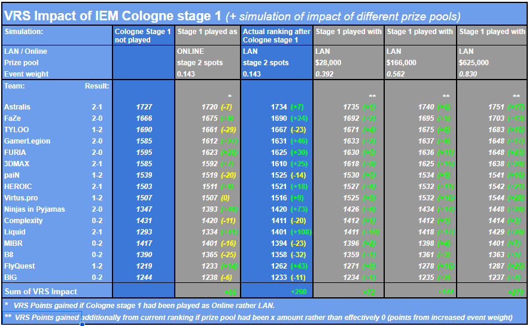Select the '1262 (+43)' FlyQuest actual ranking
Viewport: 529px width, 326px height.
pos(289,266)
